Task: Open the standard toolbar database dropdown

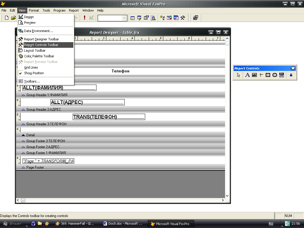Action: coord(124,18)
